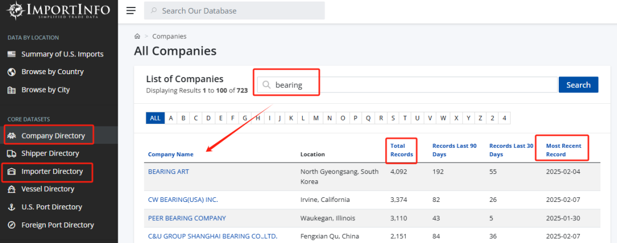Go to Vessel Directory in sidebar

pyautogui.click(x=47, y=189)
